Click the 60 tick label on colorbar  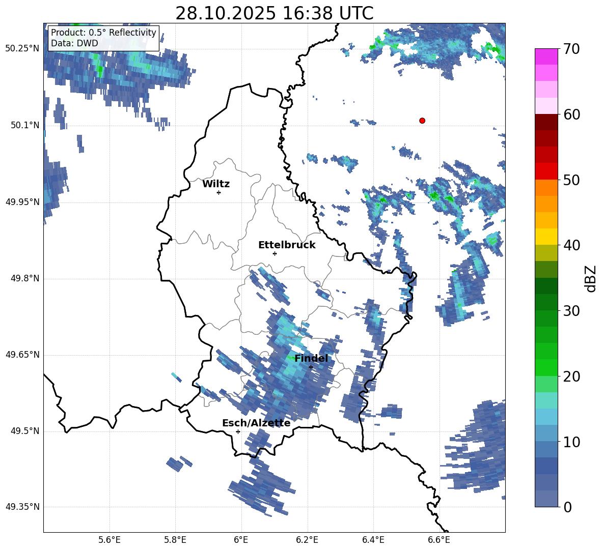coord(571,114)
